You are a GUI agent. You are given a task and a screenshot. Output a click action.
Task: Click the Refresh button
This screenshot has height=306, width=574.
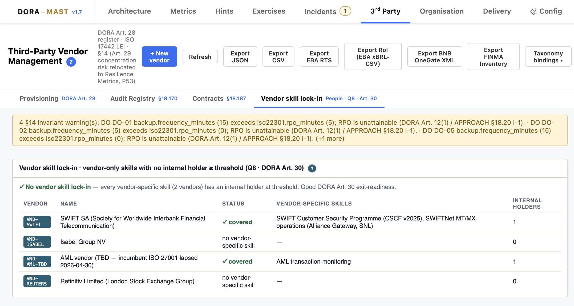(x=200, y=57)
